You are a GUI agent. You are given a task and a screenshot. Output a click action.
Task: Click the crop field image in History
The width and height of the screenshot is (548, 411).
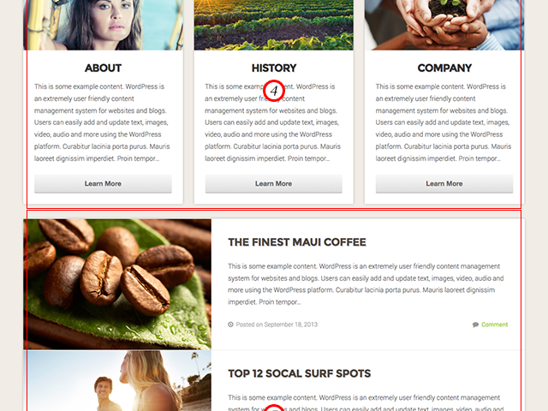pos(274,25)
